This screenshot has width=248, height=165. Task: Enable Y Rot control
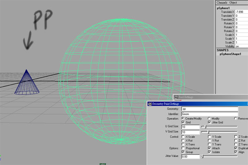(209, 140)
